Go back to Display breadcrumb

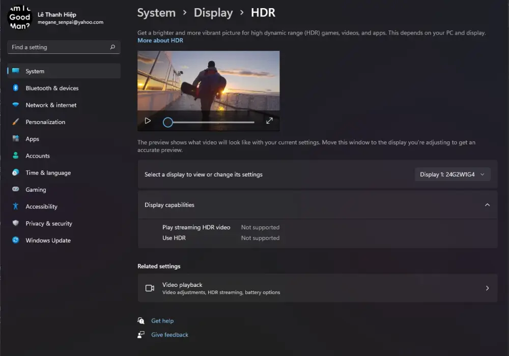pos(213,13)
